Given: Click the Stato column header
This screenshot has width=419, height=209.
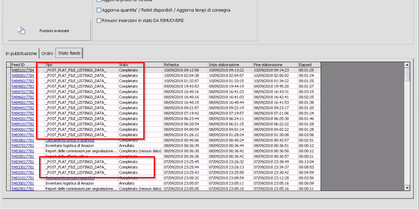Looking at the screenshot, I should [141, 64].
